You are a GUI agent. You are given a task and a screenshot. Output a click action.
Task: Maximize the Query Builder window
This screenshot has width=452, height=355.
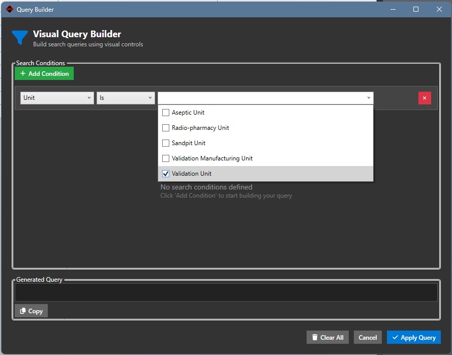tap(416, 9)
